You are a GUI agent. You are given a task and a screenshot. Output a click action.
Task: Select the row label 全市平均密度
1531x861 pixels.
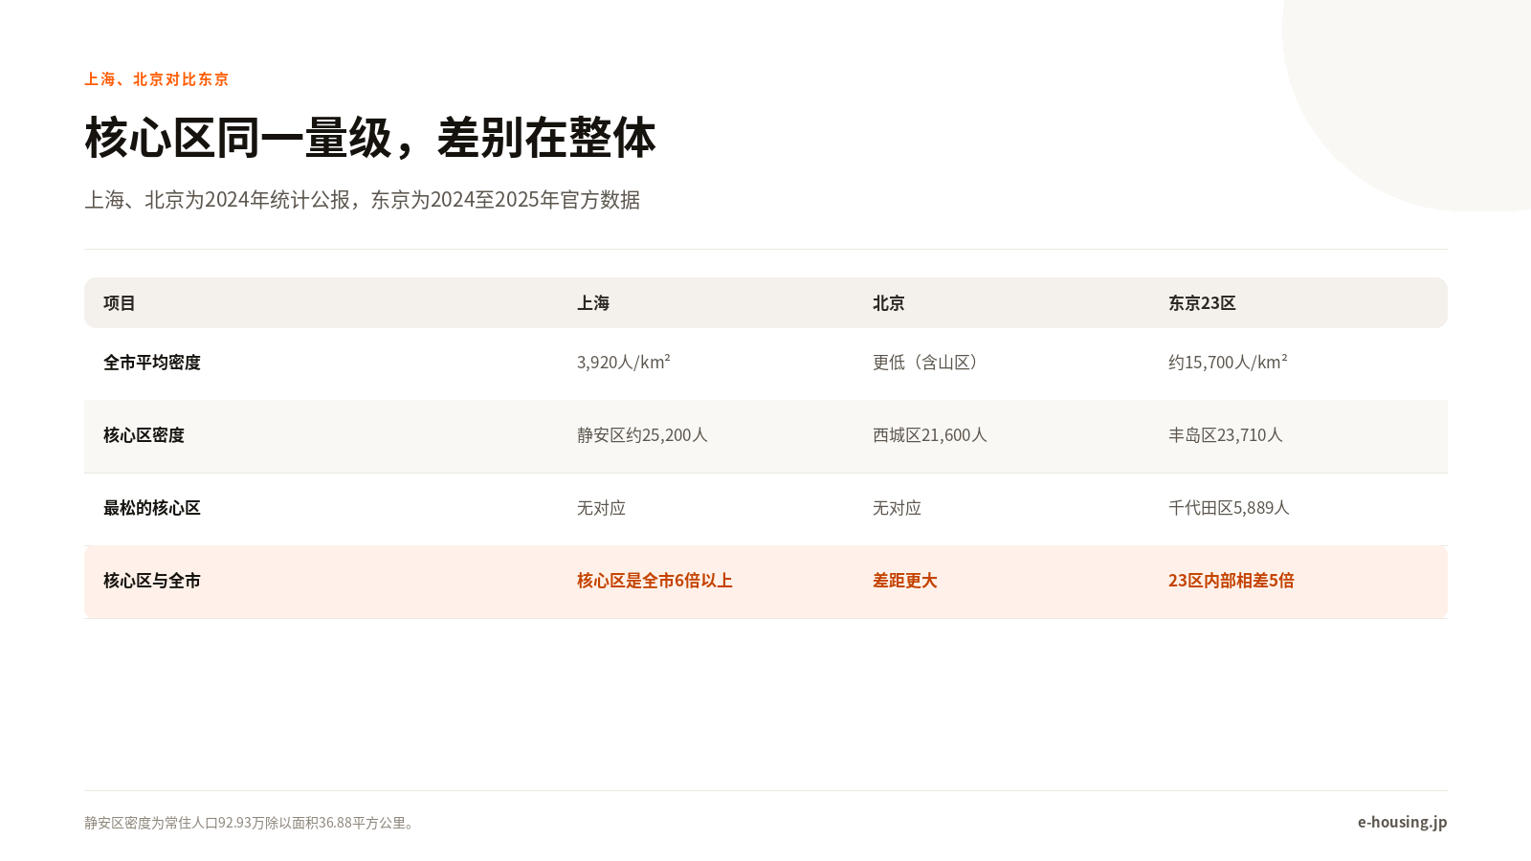pos(152,363)
